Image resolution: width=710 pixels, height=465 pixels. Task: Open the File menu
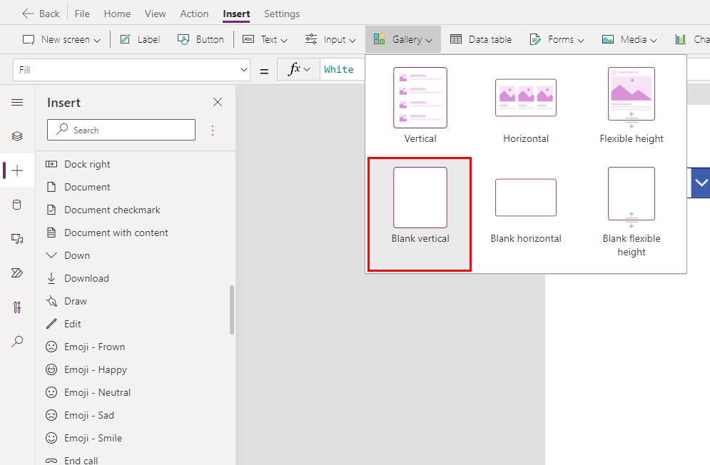pyautogui.click(x=82, y=14)
